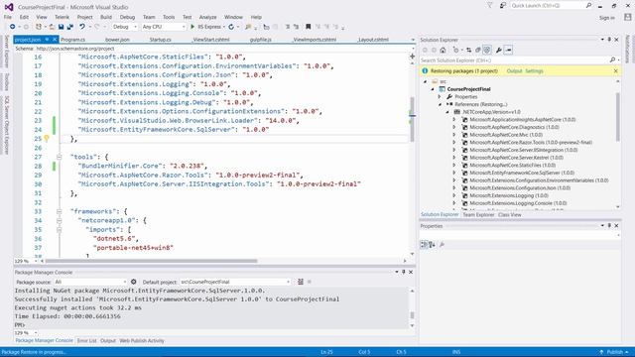Click the Output link in restoring bar

coord(514,70)
